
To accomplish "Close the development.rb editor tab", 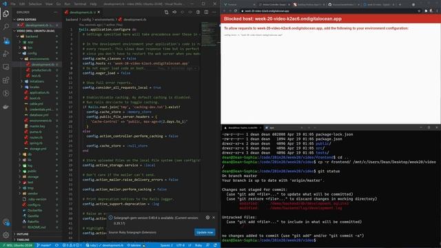I will pyautogui.click(x=99, y=12).
